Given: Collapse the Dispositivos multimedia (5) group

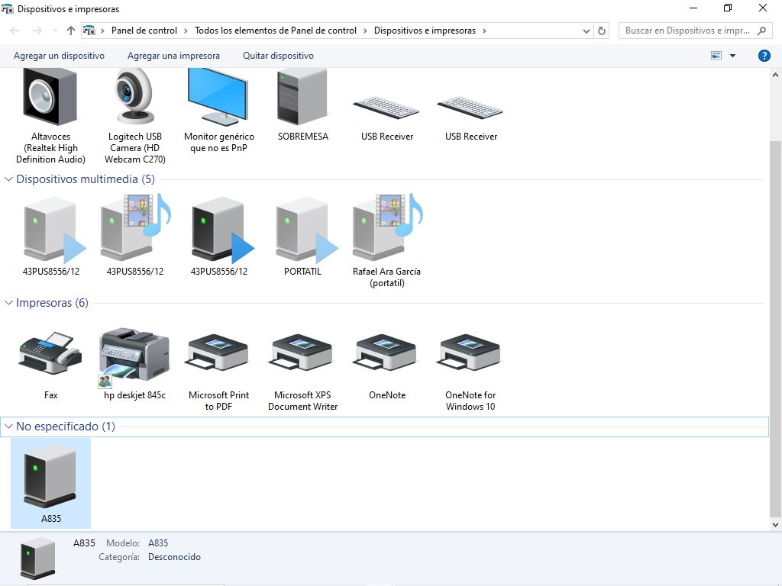Looking at the screenshot, I should click(x=8, y=179).
